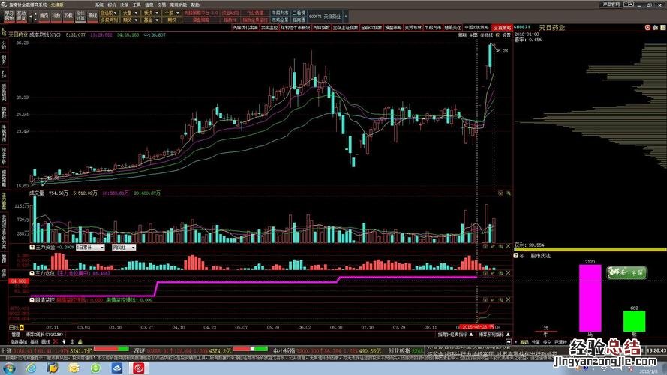Click the 设置 link above the chart

tap(506, 35)
